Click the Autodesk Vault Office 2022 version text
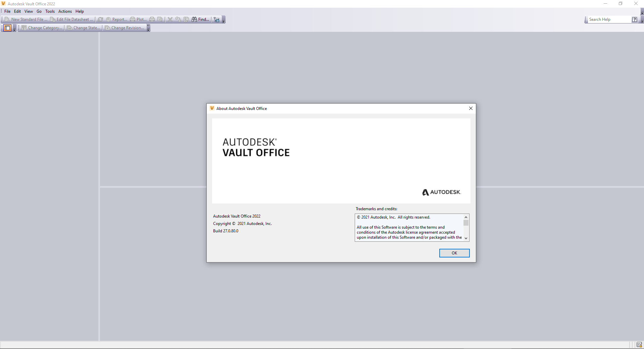Viewport: 644px width, 349px height. point(237,216)
